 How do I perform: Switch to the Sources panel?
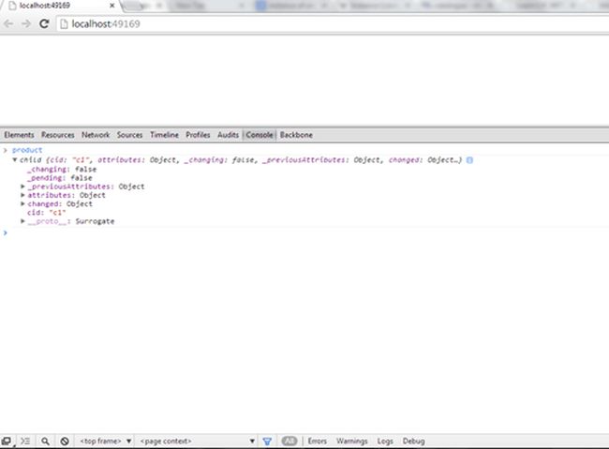[x=129, y=135]
